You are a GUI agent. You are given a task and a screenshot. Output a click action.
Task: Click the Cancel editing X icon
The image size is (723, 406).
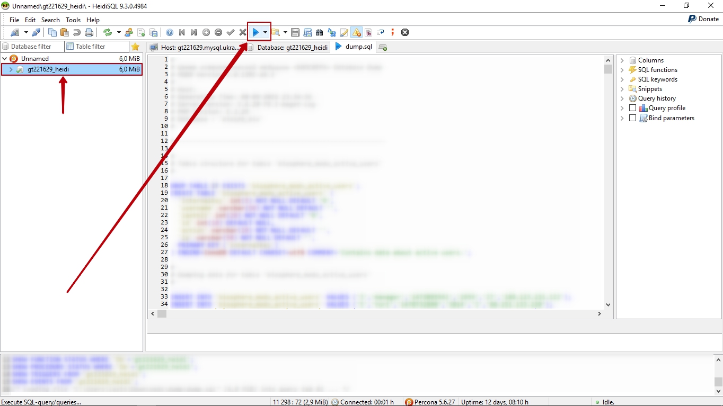(243, 32)
